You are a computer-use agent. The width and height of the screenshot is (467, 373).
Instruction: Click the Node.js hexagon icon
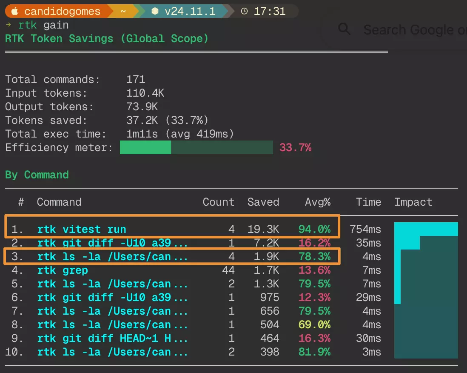(155, 11)
